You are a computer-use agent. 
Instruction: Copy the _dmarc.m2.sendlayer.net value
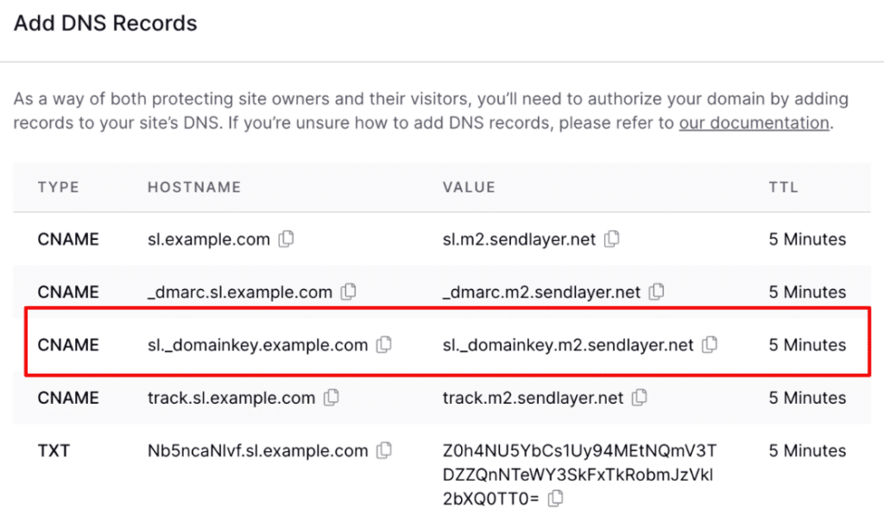pos(656,292)
